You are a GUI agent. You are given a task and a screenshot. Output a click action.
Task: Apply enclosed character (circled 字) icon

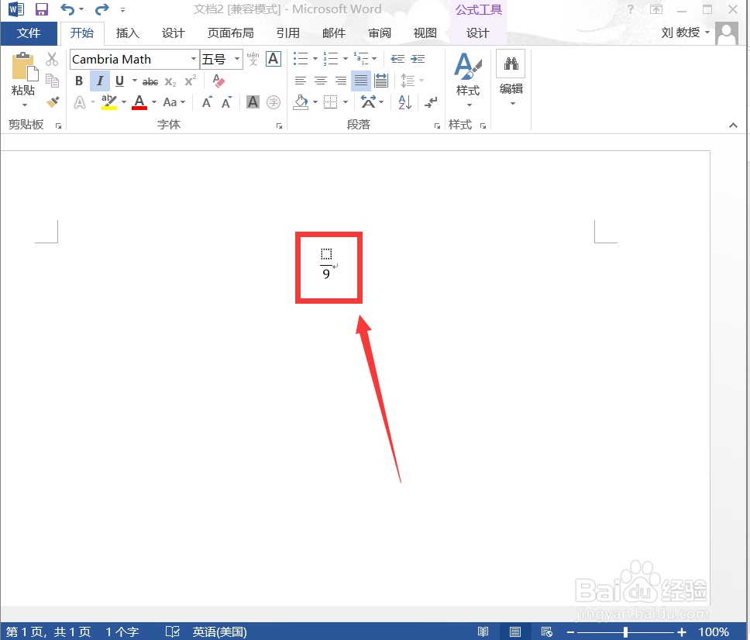pyautogui.click(x=274, y=102)
